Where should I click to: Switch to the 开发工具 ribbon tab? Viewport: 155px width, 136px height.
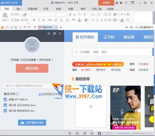click(x=97, y=9)
